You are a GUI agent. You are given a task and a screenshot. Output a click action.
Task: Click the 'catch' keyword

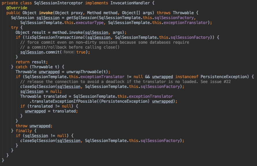click(21, 67)
